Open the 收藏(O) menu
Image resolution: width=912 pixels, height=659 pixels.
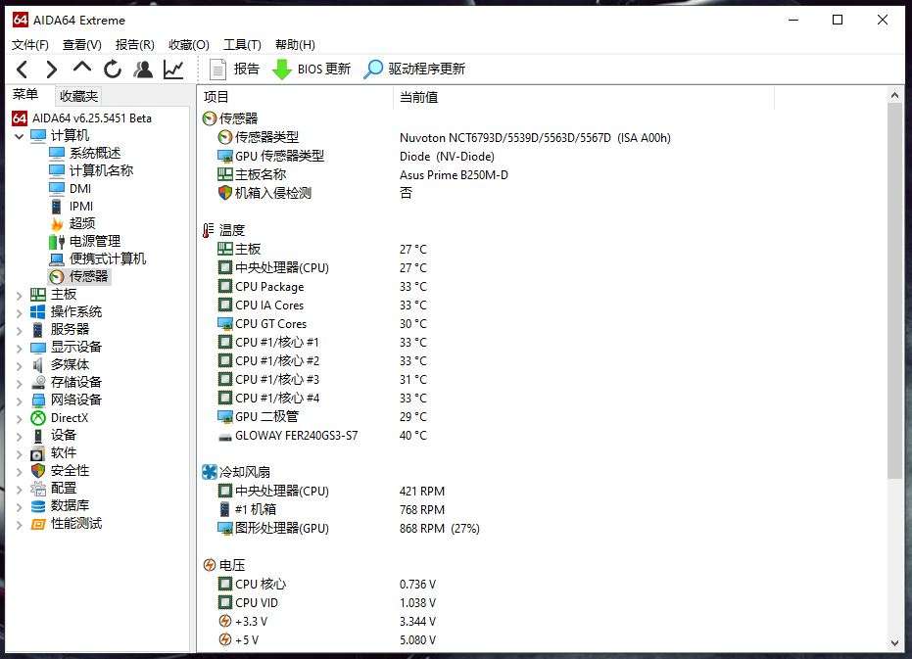point(188,45)
